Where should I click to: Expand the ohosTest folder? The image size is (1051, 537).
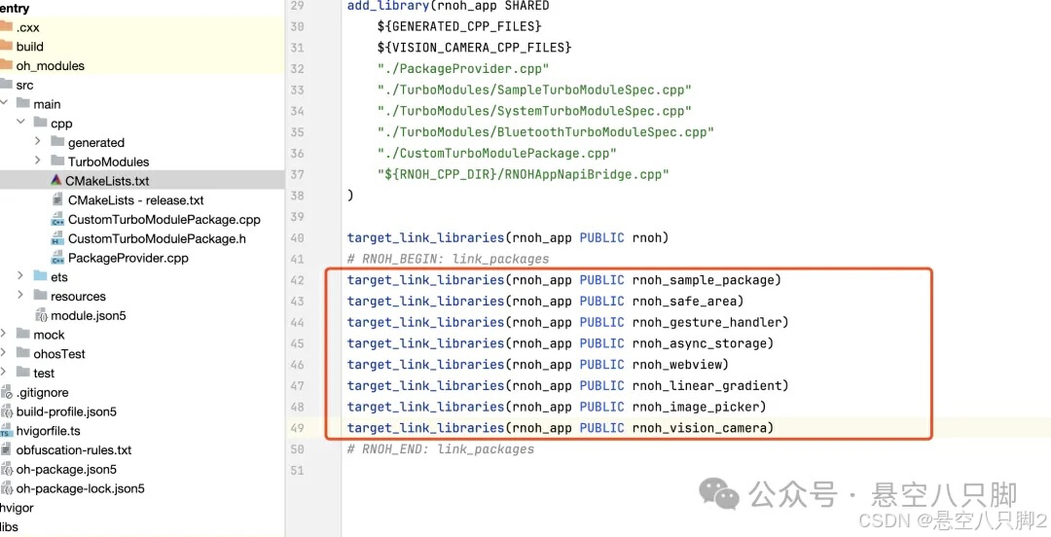tap(3, 353)
